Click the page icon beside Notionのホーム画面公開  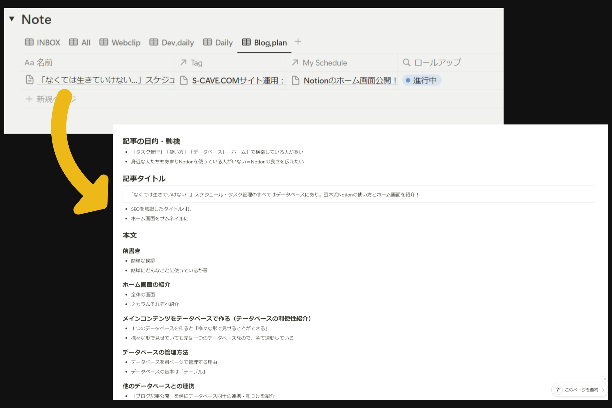point(295,80)
